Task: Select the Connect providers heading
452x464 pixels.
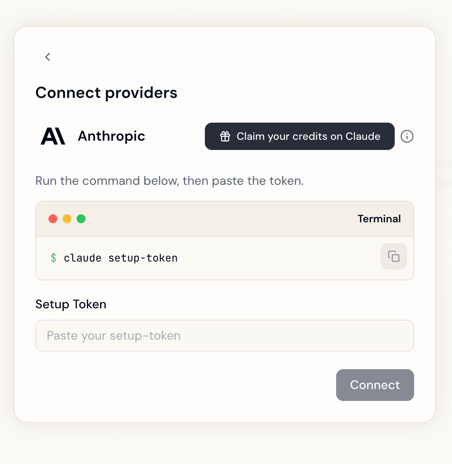Action: pyautogui.click(x=106, y=93)
